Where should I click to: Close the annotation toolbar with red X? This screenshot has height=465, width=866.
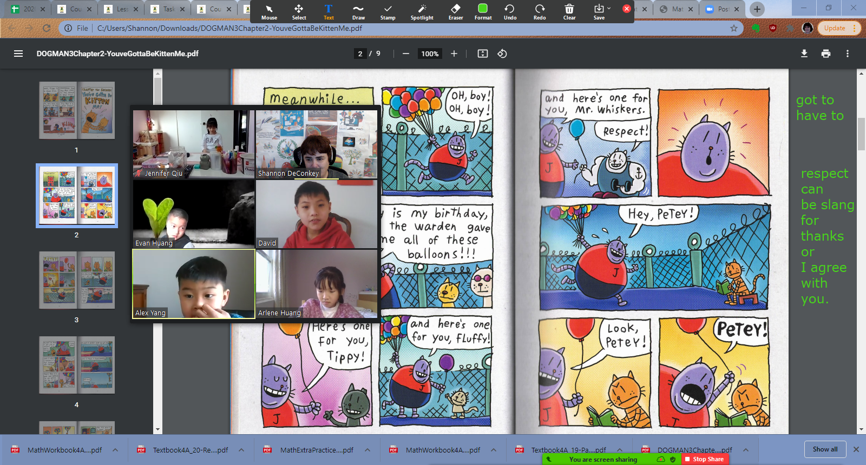click(x=627, y=9)
